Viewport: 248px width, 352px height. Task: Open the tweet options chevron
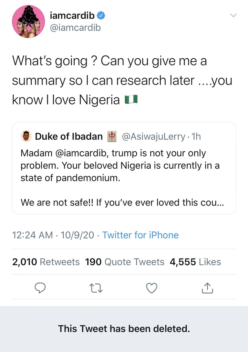(234, 16)
